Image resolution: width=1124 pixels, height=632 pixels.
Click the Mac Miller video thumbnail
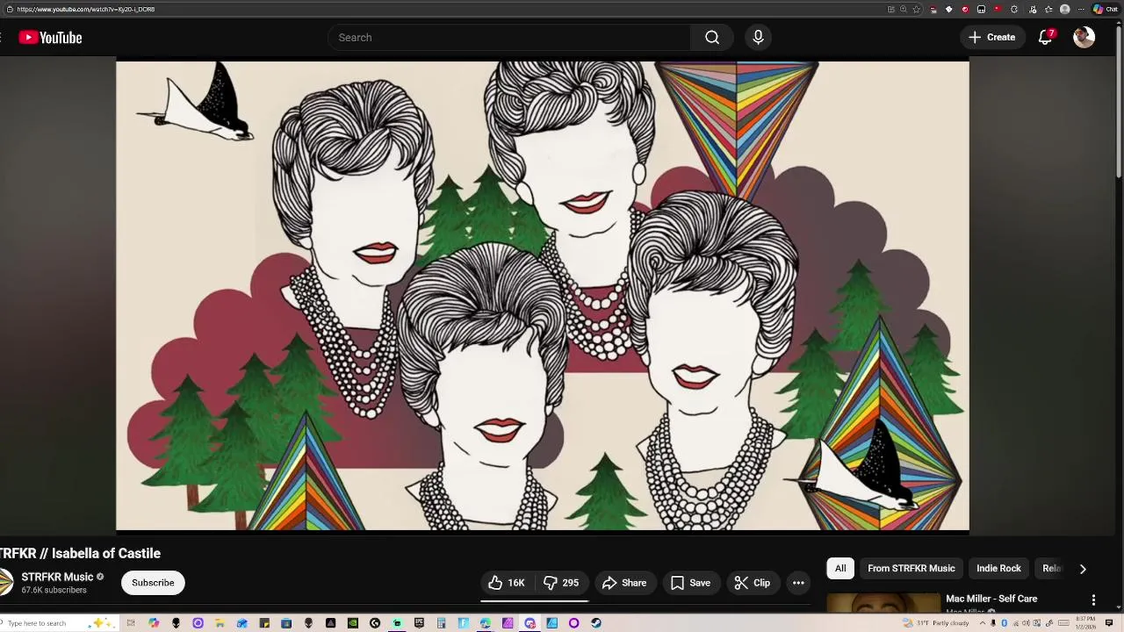pyautogui.click(x=883, y=603)
